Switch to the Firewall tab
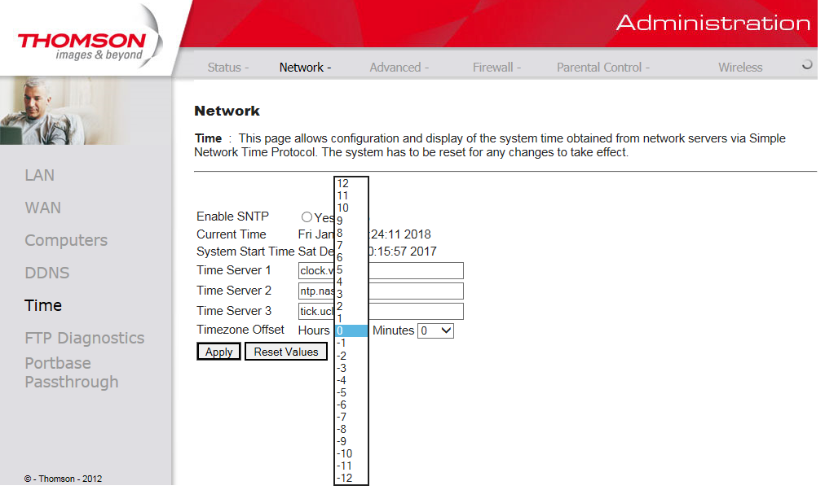Viewport: 825px width, 490px height. [496, 68]
